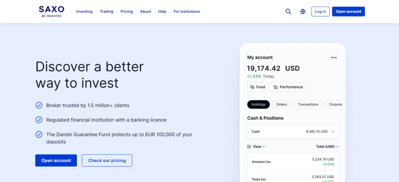Switch to the Orders tab

pyautogui.click(x=281, y=104)
